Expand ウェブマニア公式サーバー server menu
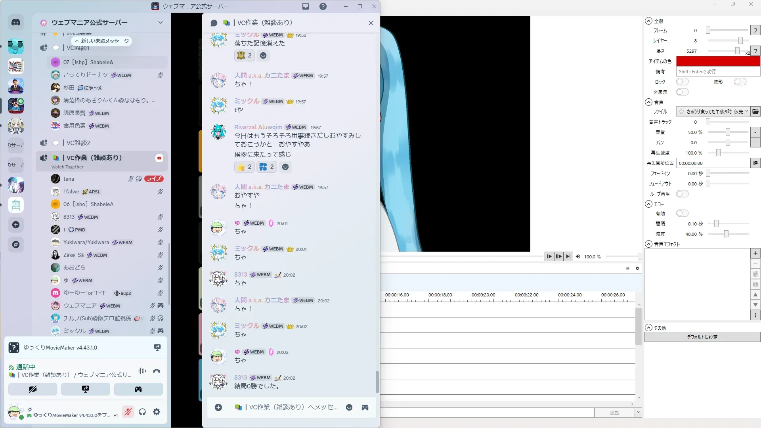 tap(160, 23)
